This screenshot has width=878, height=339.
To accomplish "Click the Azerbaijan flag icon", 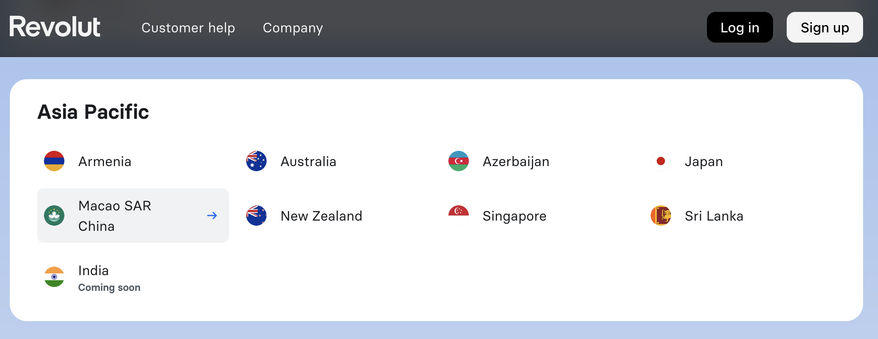I will click(x=459, y=161).
